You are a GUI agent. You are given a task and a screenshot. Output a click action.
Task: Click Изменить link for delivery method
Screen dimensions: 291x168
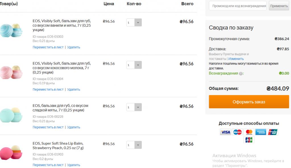pyautogui.click(x=236, y=59)
